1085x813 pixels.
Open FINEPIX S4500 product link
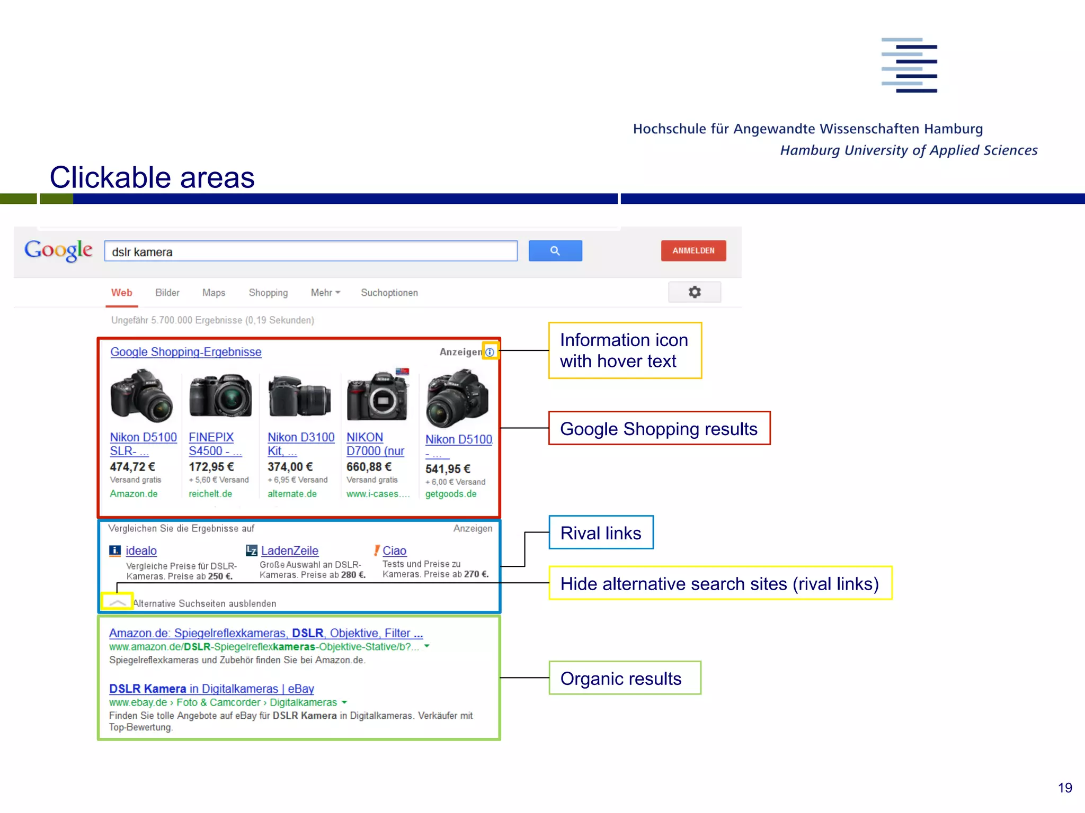(215, 444)
